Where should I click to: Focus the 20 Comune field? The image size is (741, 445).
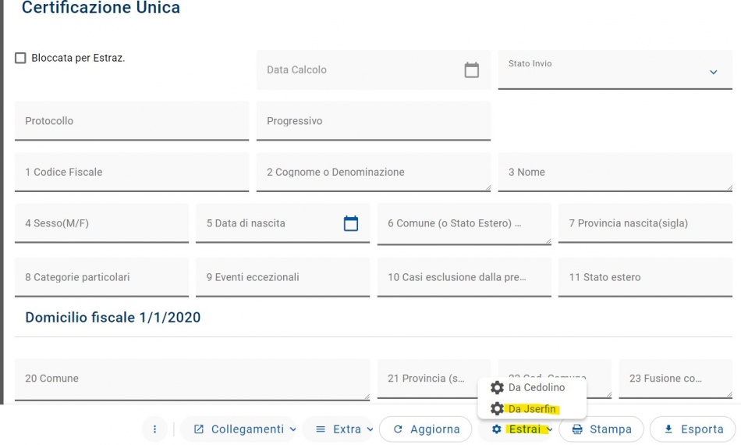192,379
